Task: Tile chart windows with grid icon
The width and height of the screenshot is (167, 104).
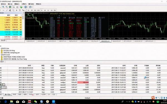Action: tap(10, 7)
